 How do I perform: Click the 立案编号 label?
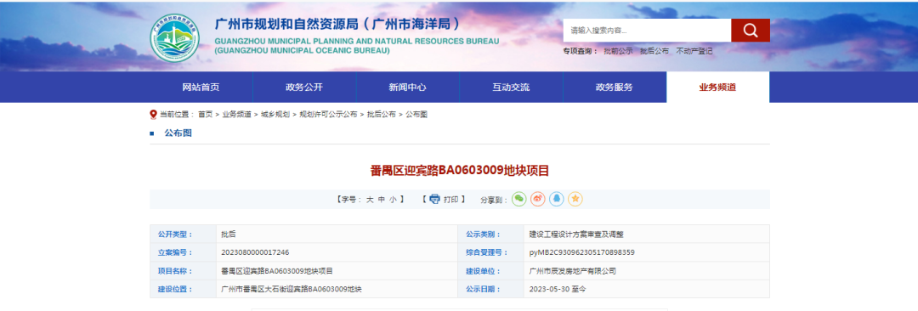pos(175,252)
